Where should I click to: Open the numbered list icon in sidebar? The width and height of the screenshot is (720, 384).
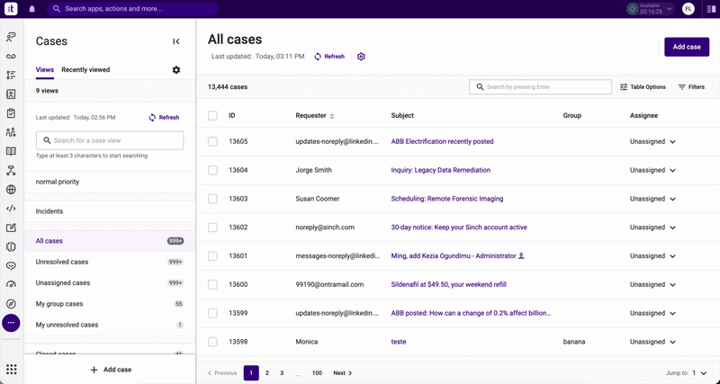[11, 75]
